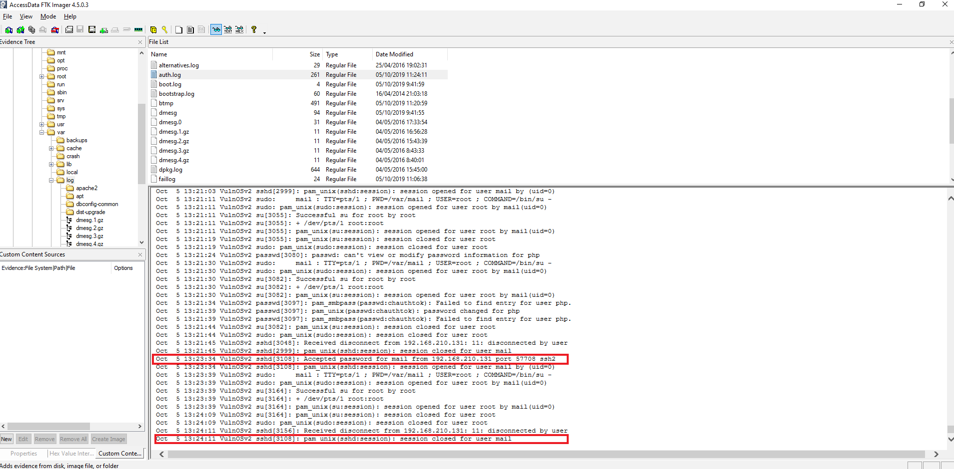Sort file list by Date Modified column
This screenshot has width=954, height=469.
point(394,54)
